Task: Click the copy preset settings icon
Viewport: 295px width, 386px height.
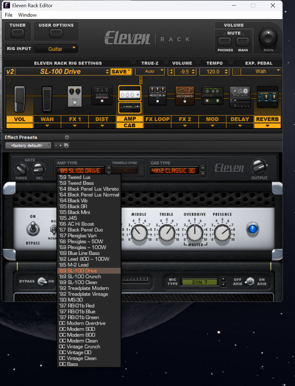Action: (66, 145)
